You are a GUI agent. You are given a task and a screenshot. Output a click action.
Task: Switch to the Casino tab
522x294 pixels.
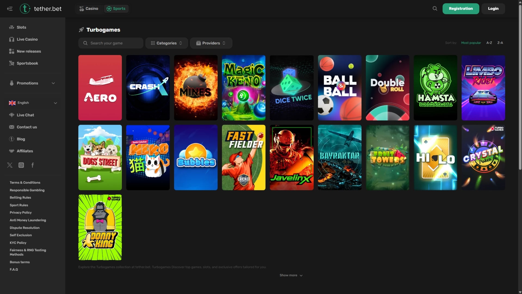tap(89, 9)
